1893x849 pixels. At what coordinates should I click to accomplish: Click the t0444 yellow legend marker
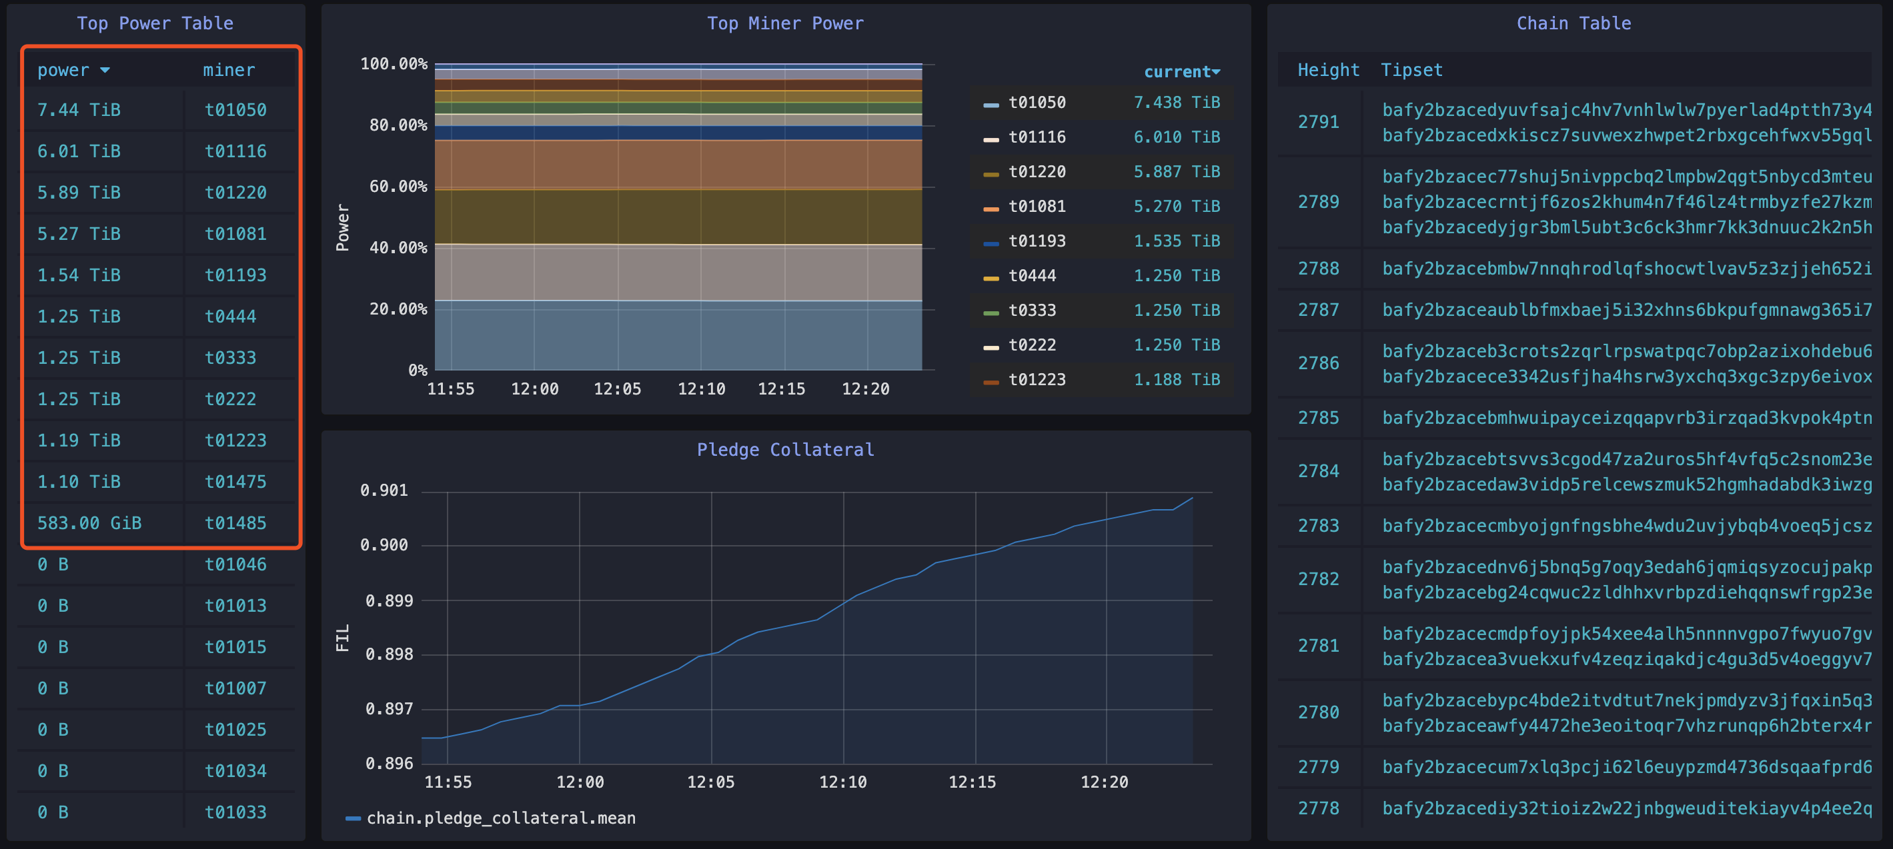point(991,278)
